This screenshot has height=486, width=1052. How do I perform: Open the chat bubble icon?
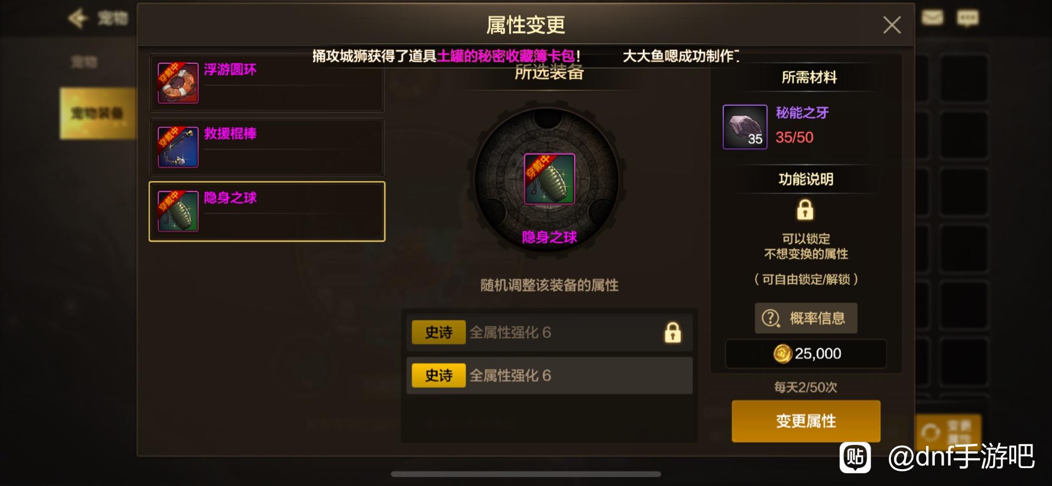click(x=968, y=18)
